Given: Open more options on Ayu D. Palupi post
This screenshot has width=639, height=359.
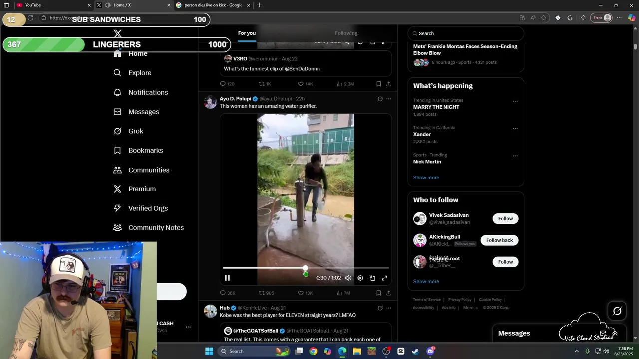Looking at the screenshot, I should (x=389, y=99).
